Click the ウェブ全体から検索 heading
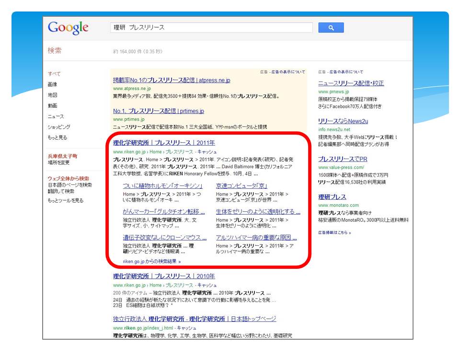460x345 pixels. coord(69,179)
